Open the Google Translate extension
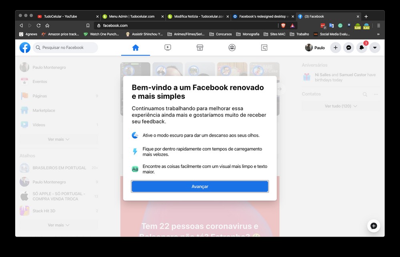The image size is (400, 257). point(331,26)
